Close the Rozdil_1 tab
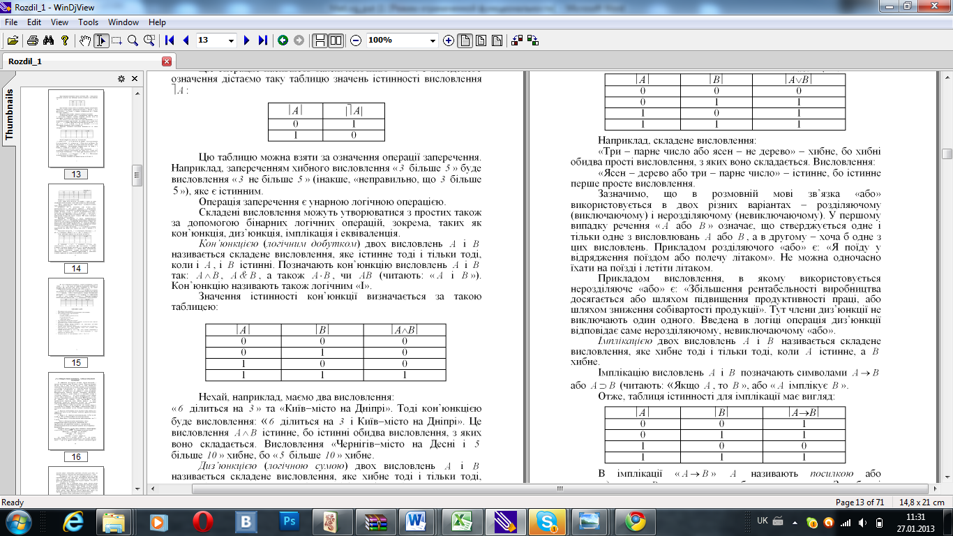The height and width of the screenshot is (536, 953). point(166,61)
